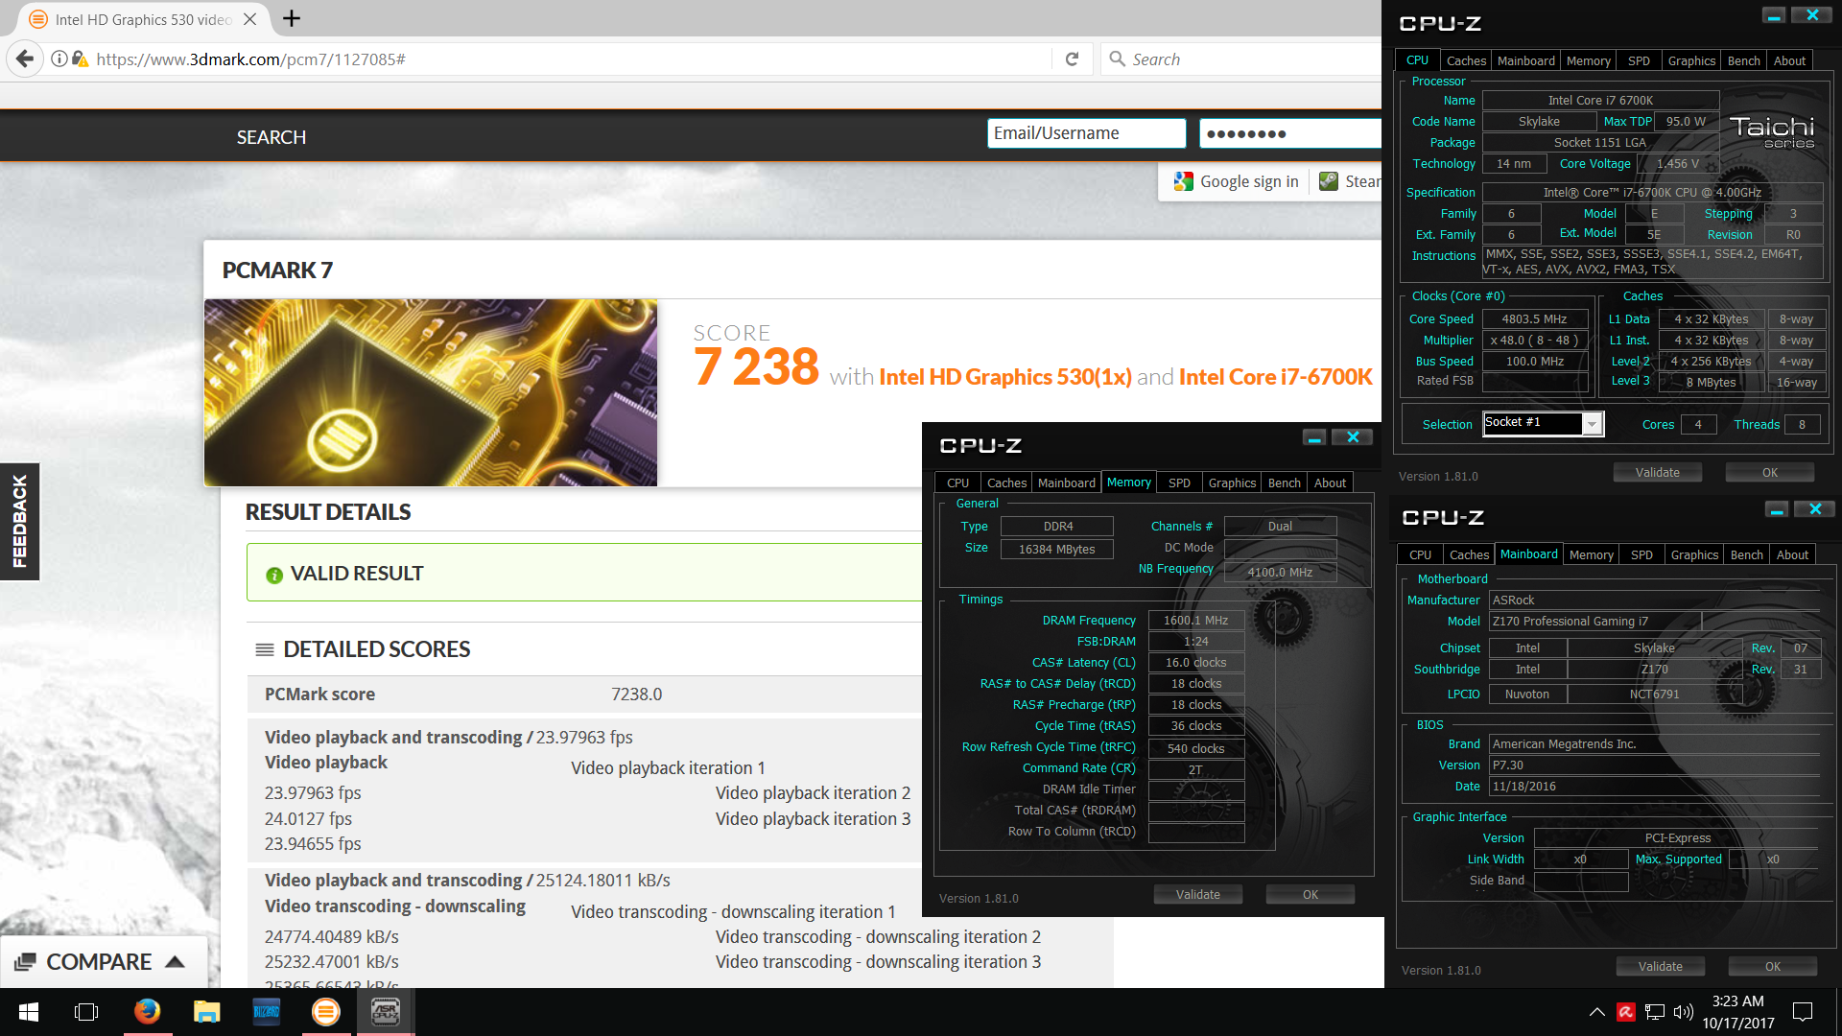Click the PCMark score value 7238.0
Image resolution: width=1842 pixels, height=1036 pixels.
pos(637,695)
